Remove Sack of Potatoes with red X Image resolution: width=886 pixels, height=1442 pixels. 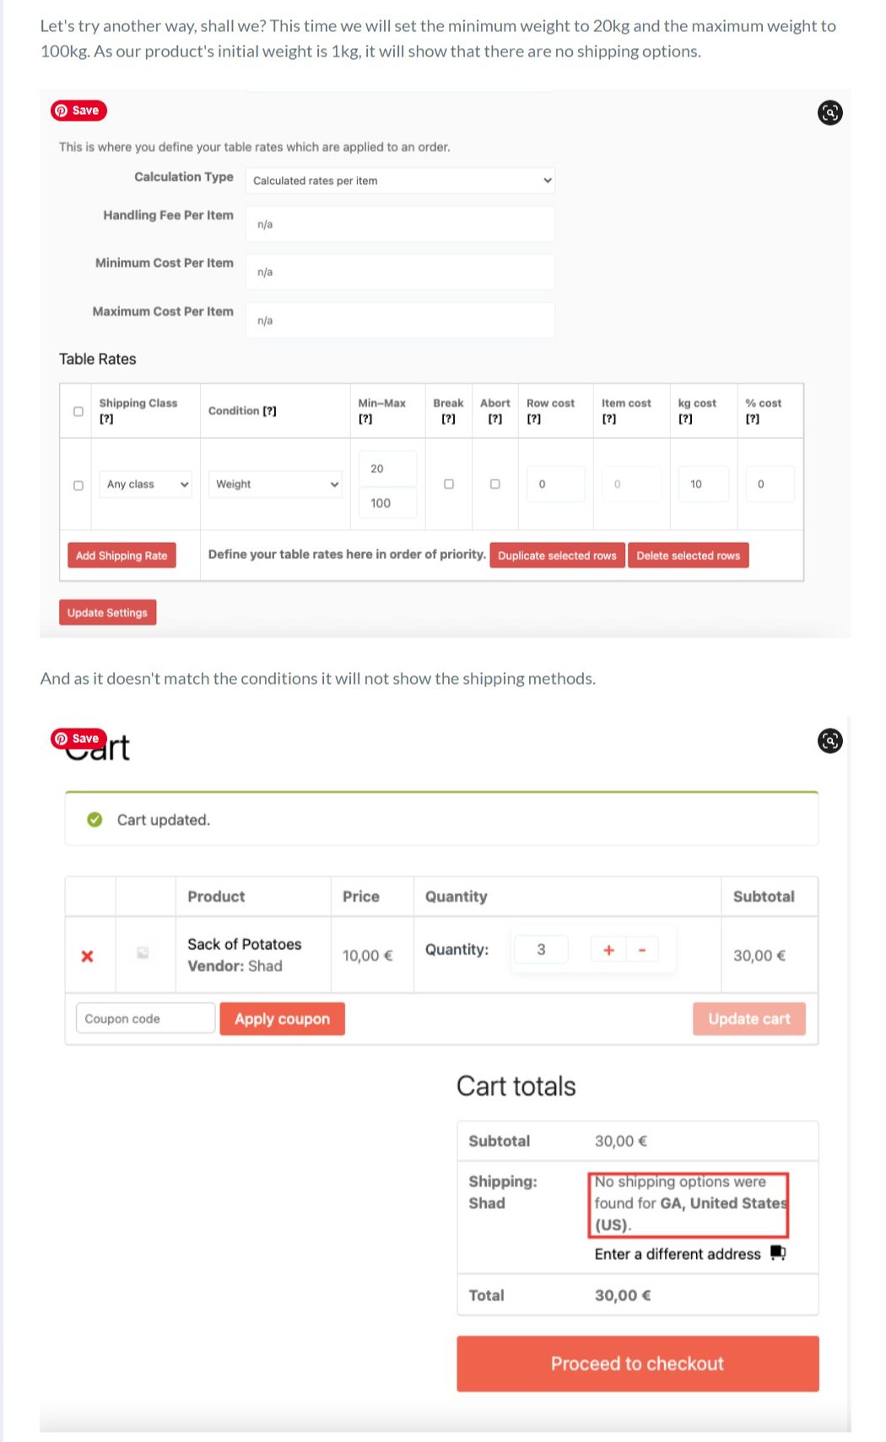pos(87,956)
